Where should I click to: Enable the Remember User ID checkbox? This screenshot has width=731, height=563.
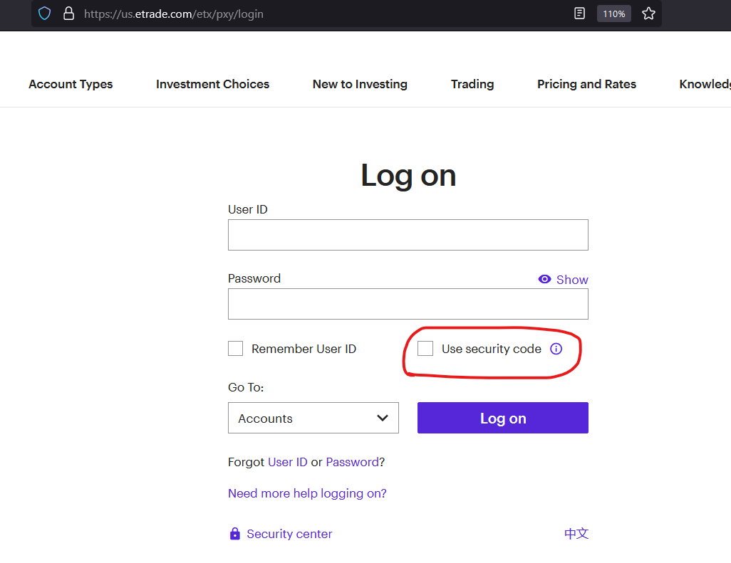[236, 349]
